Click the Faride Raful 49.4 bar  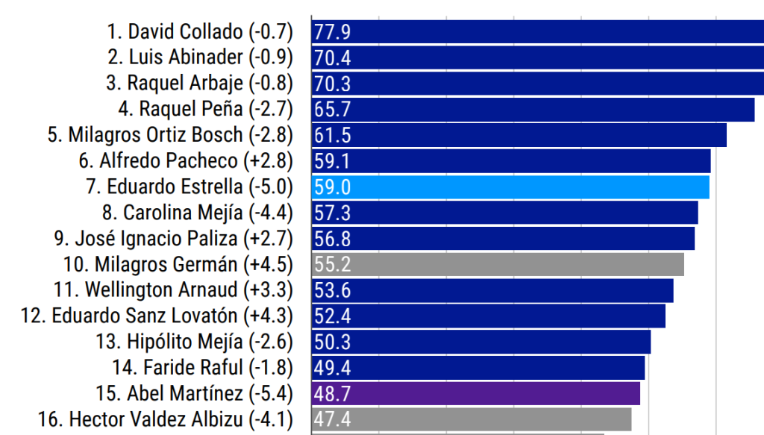478,367
